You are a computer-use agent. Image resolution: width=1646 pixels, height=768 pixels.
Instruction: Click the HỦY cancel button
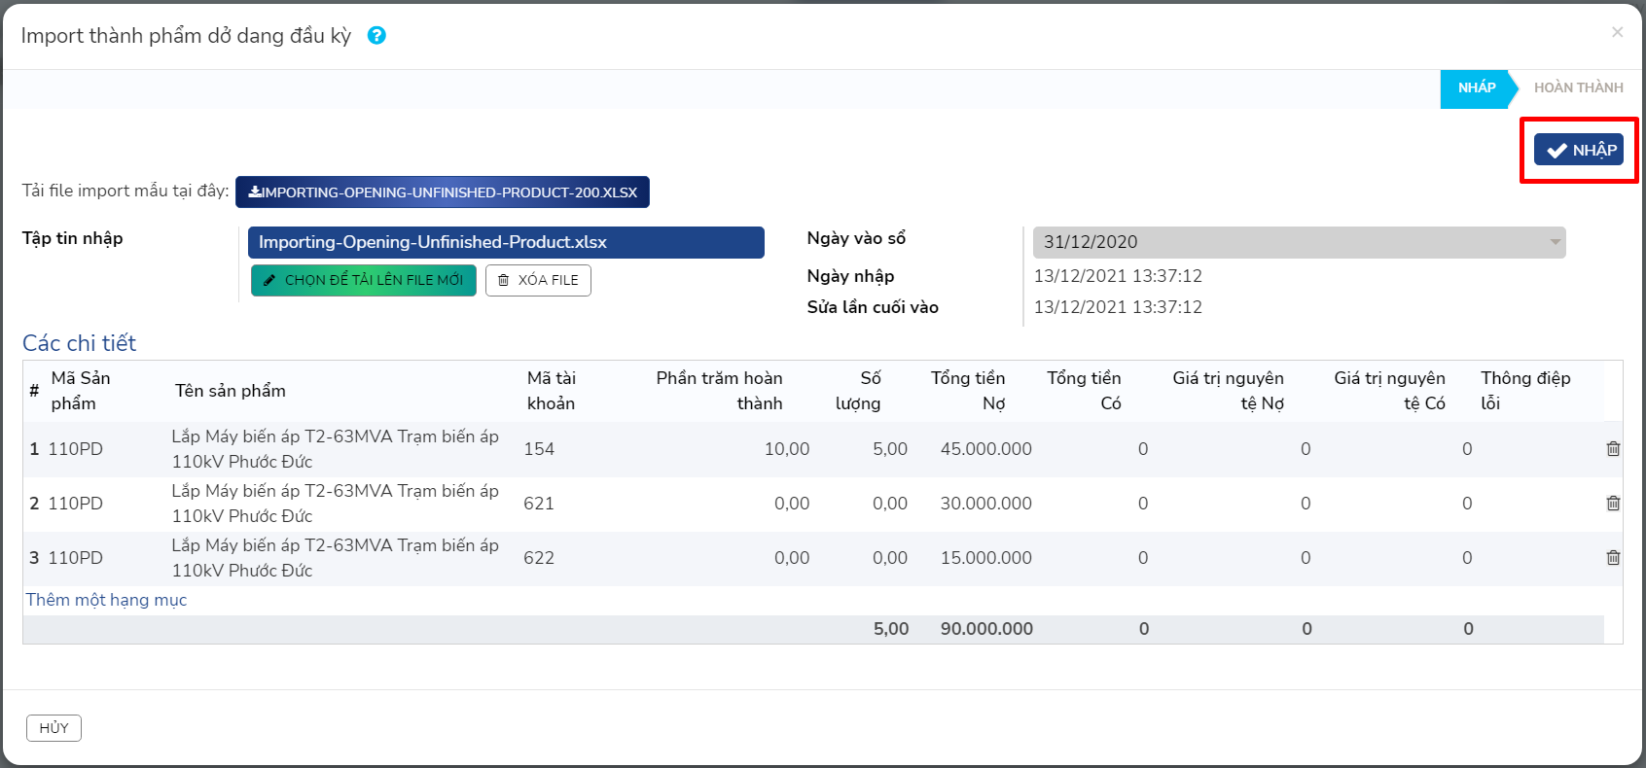click(x=54, y=728)
